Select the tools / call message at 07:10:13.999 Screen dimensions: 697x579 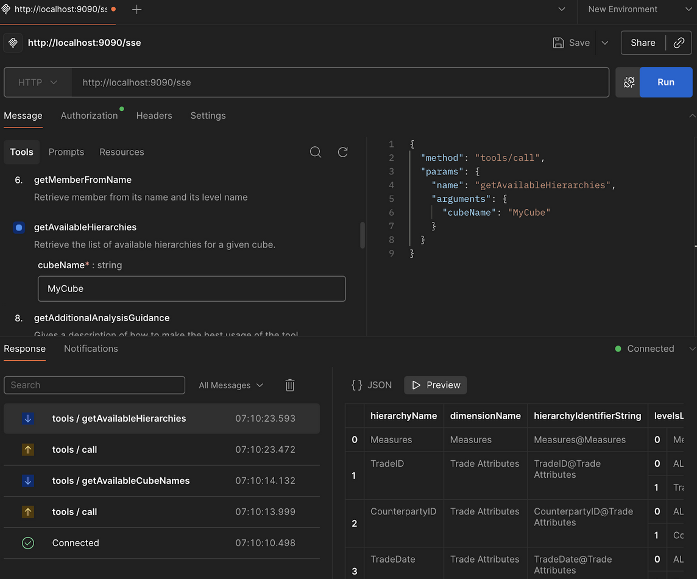point(162,512)
